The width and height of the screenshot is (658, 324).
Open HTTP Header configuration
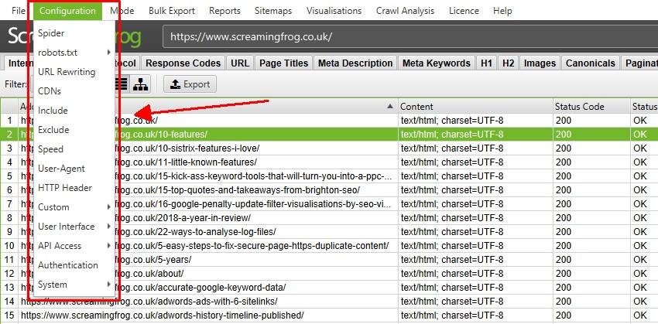74,188
